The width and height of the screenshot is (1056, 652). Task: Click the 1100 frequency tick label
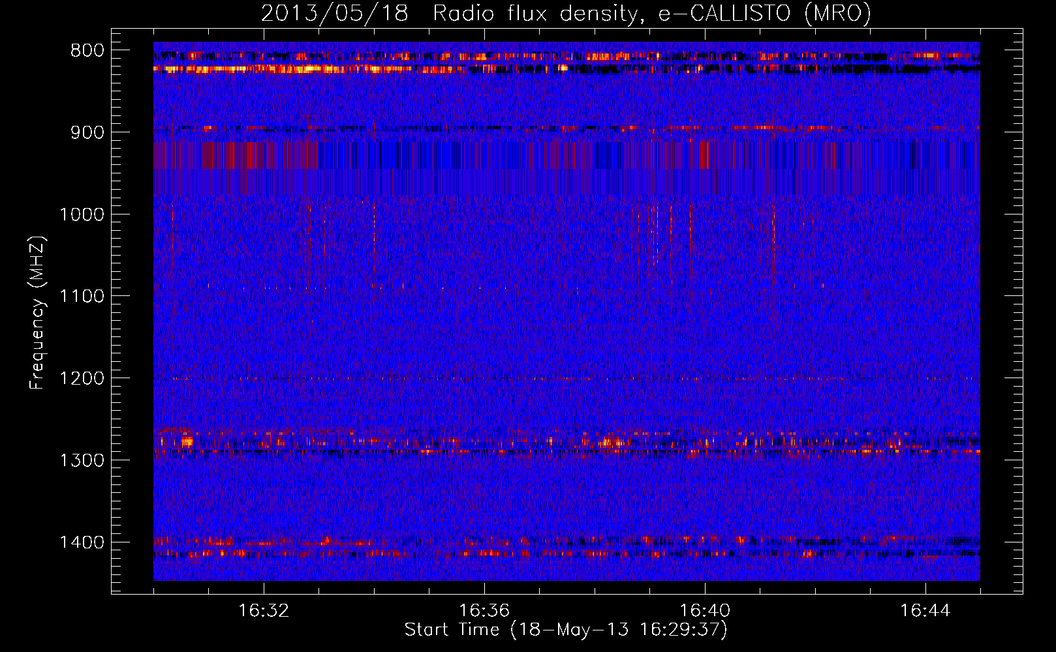tap(82, 297)
